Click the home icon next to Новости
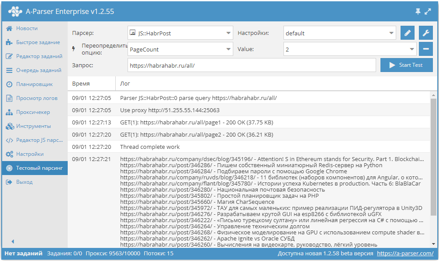 coord(9,28)
